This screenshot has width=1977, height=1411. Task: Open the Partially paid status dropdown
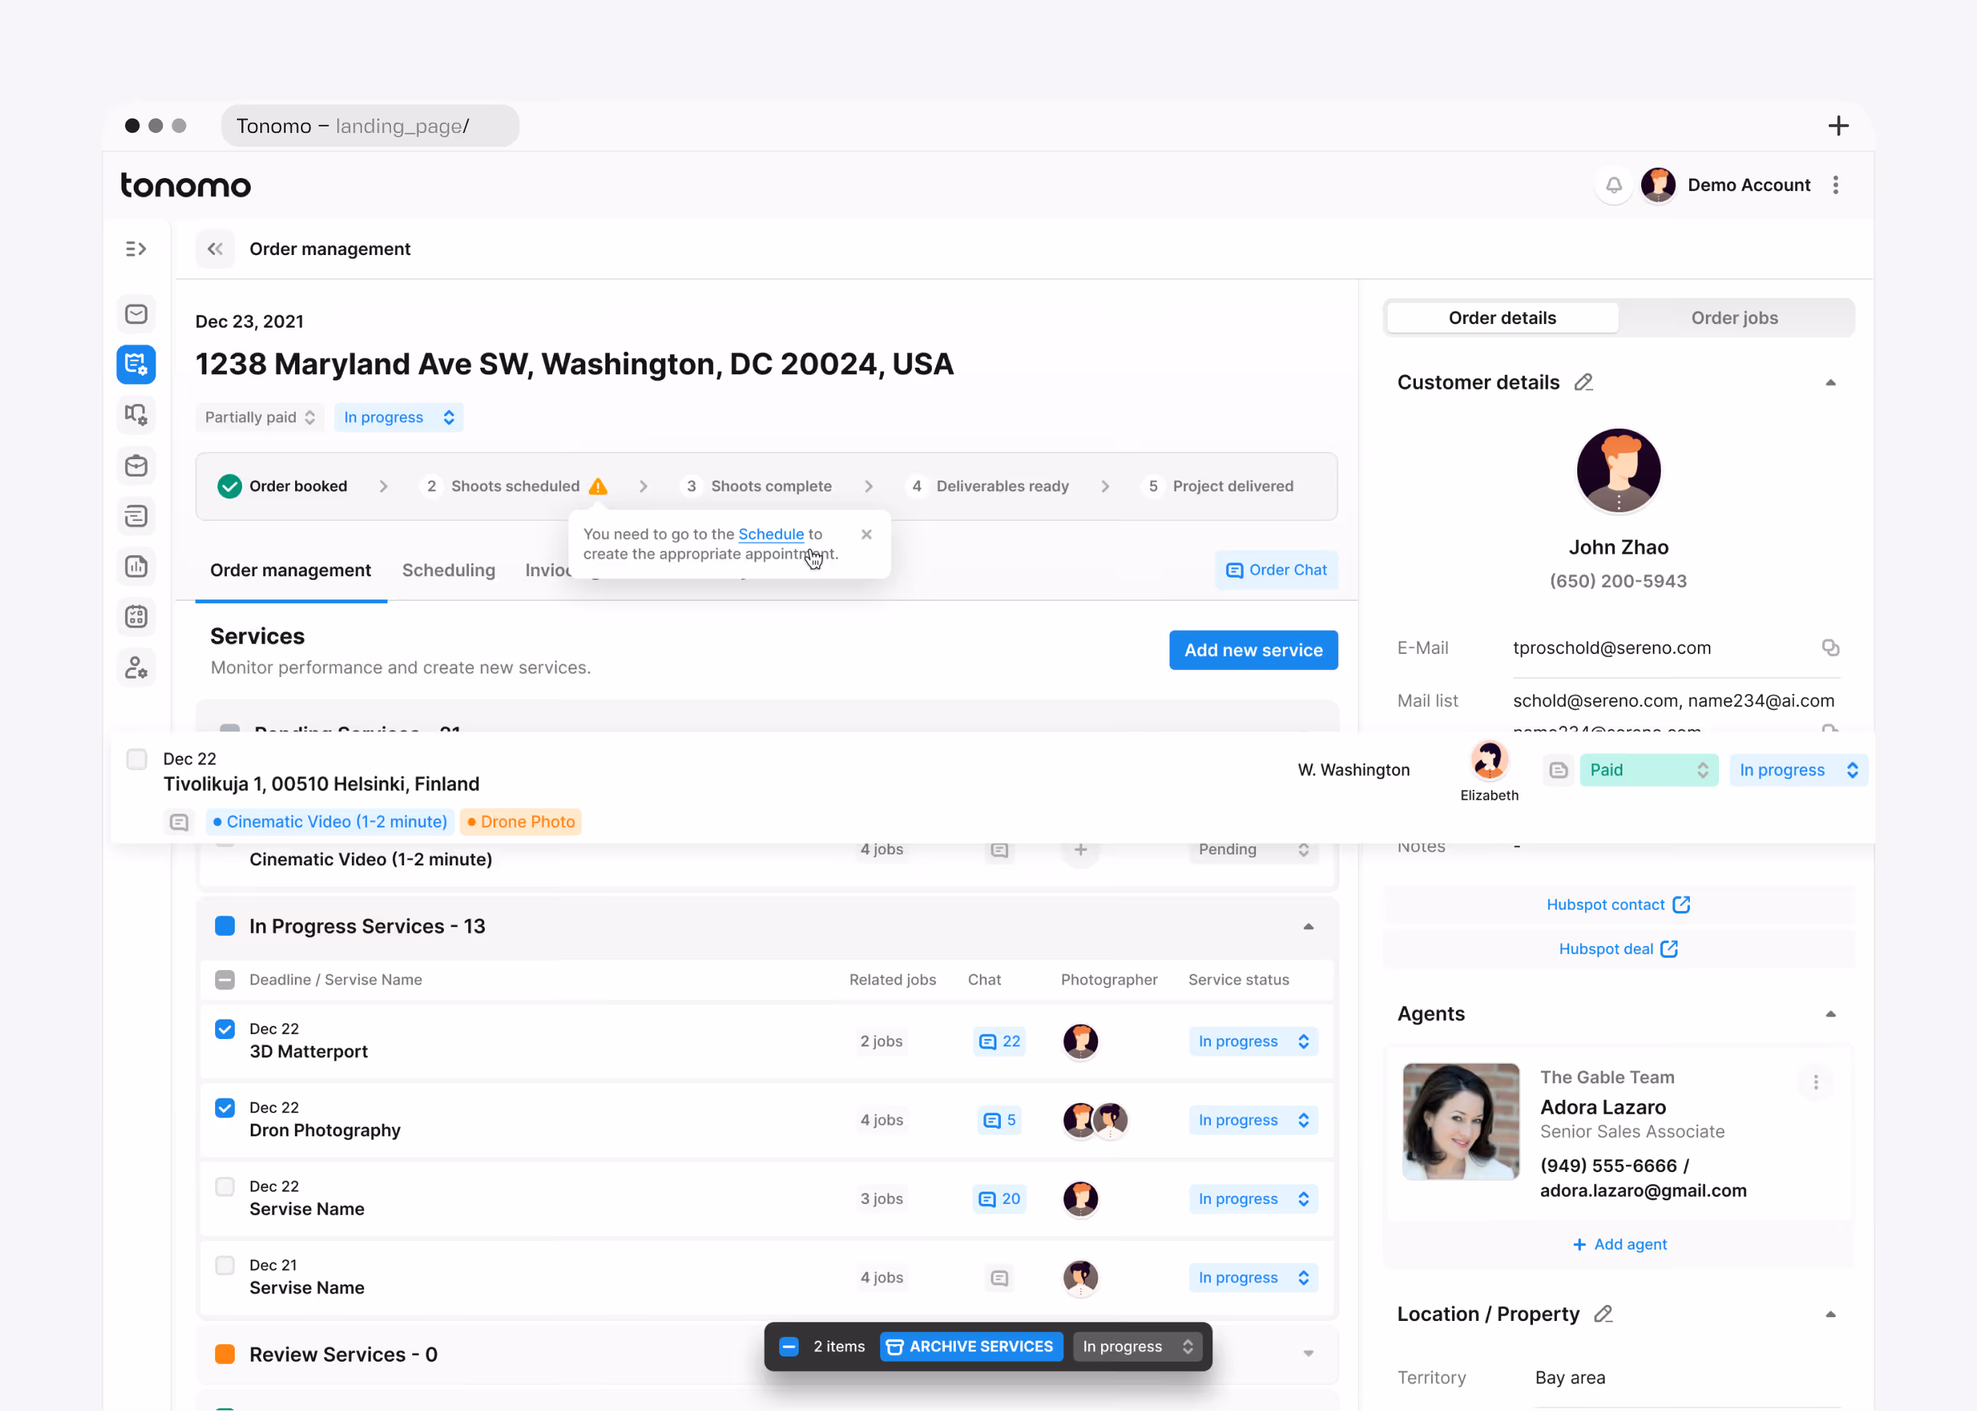[259, 417]
